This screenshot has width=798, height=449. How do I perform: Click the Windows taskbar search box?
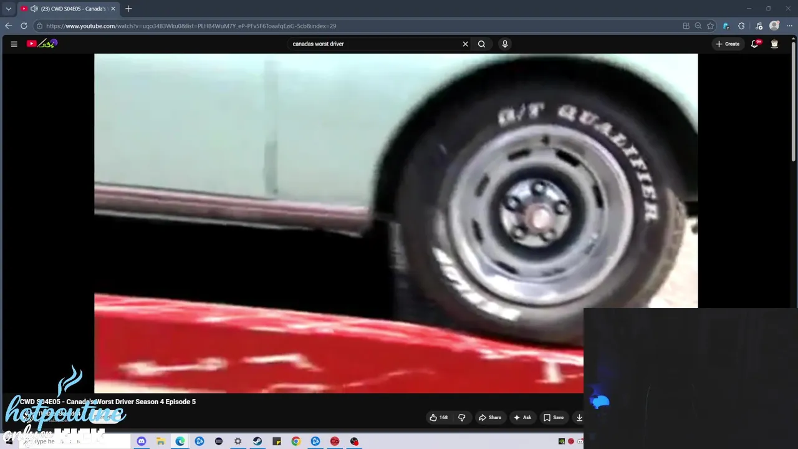pos(75,441)
